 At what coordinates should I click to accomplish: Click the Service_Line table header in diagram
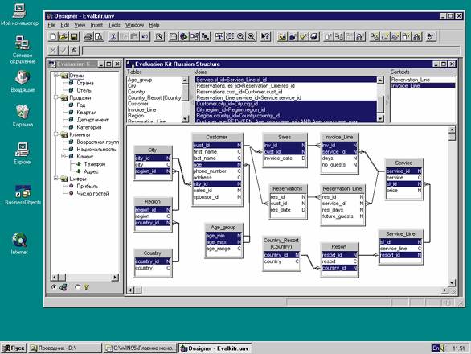pyautogui.click(x=401, y=234)
